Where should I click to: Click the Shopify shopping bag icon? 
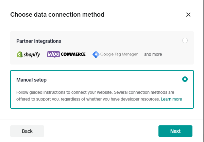(x=20, y=54)
